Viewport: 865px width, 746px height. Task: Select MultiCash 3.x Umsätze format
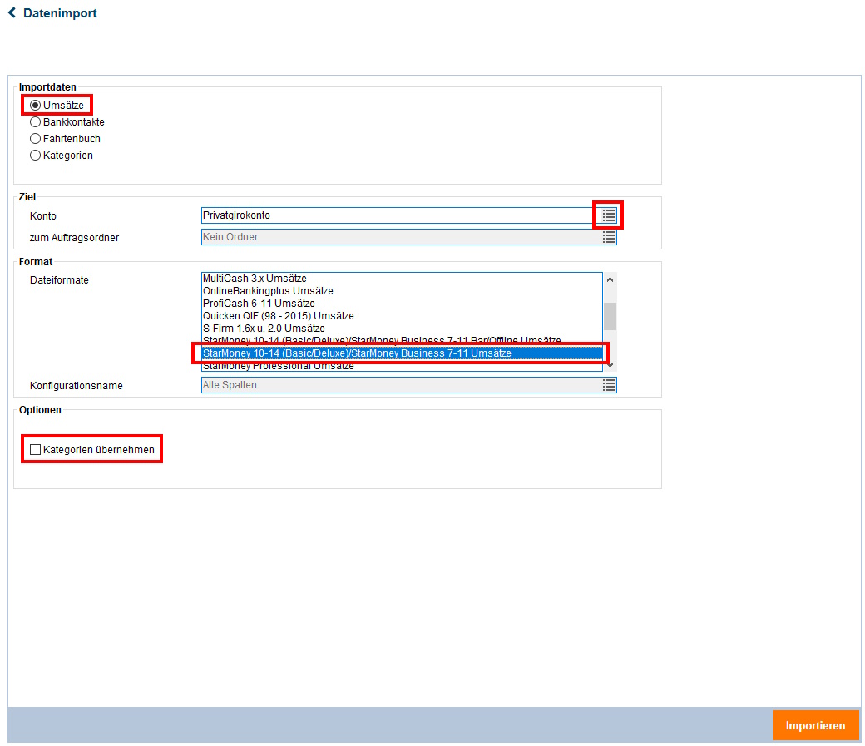tap(255, 279)
